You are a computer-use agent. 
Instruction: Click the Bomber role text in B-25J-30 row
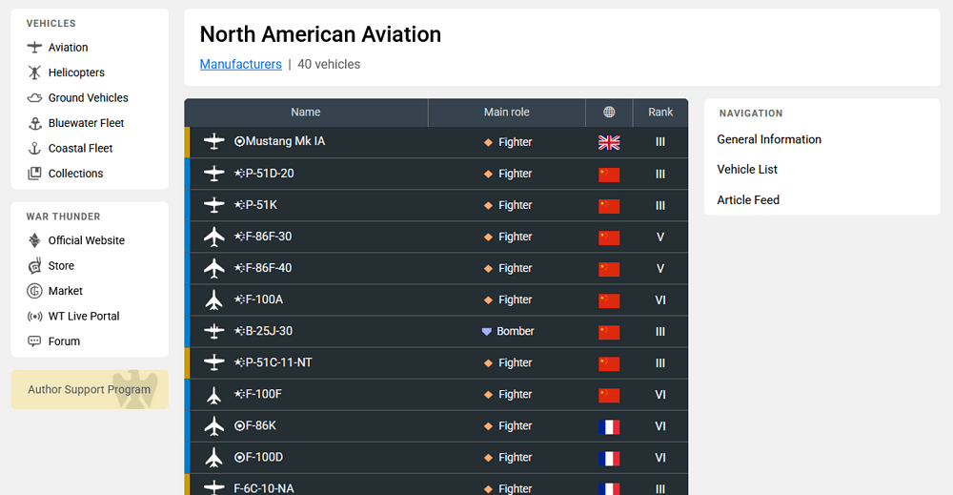tap(516, 331)
